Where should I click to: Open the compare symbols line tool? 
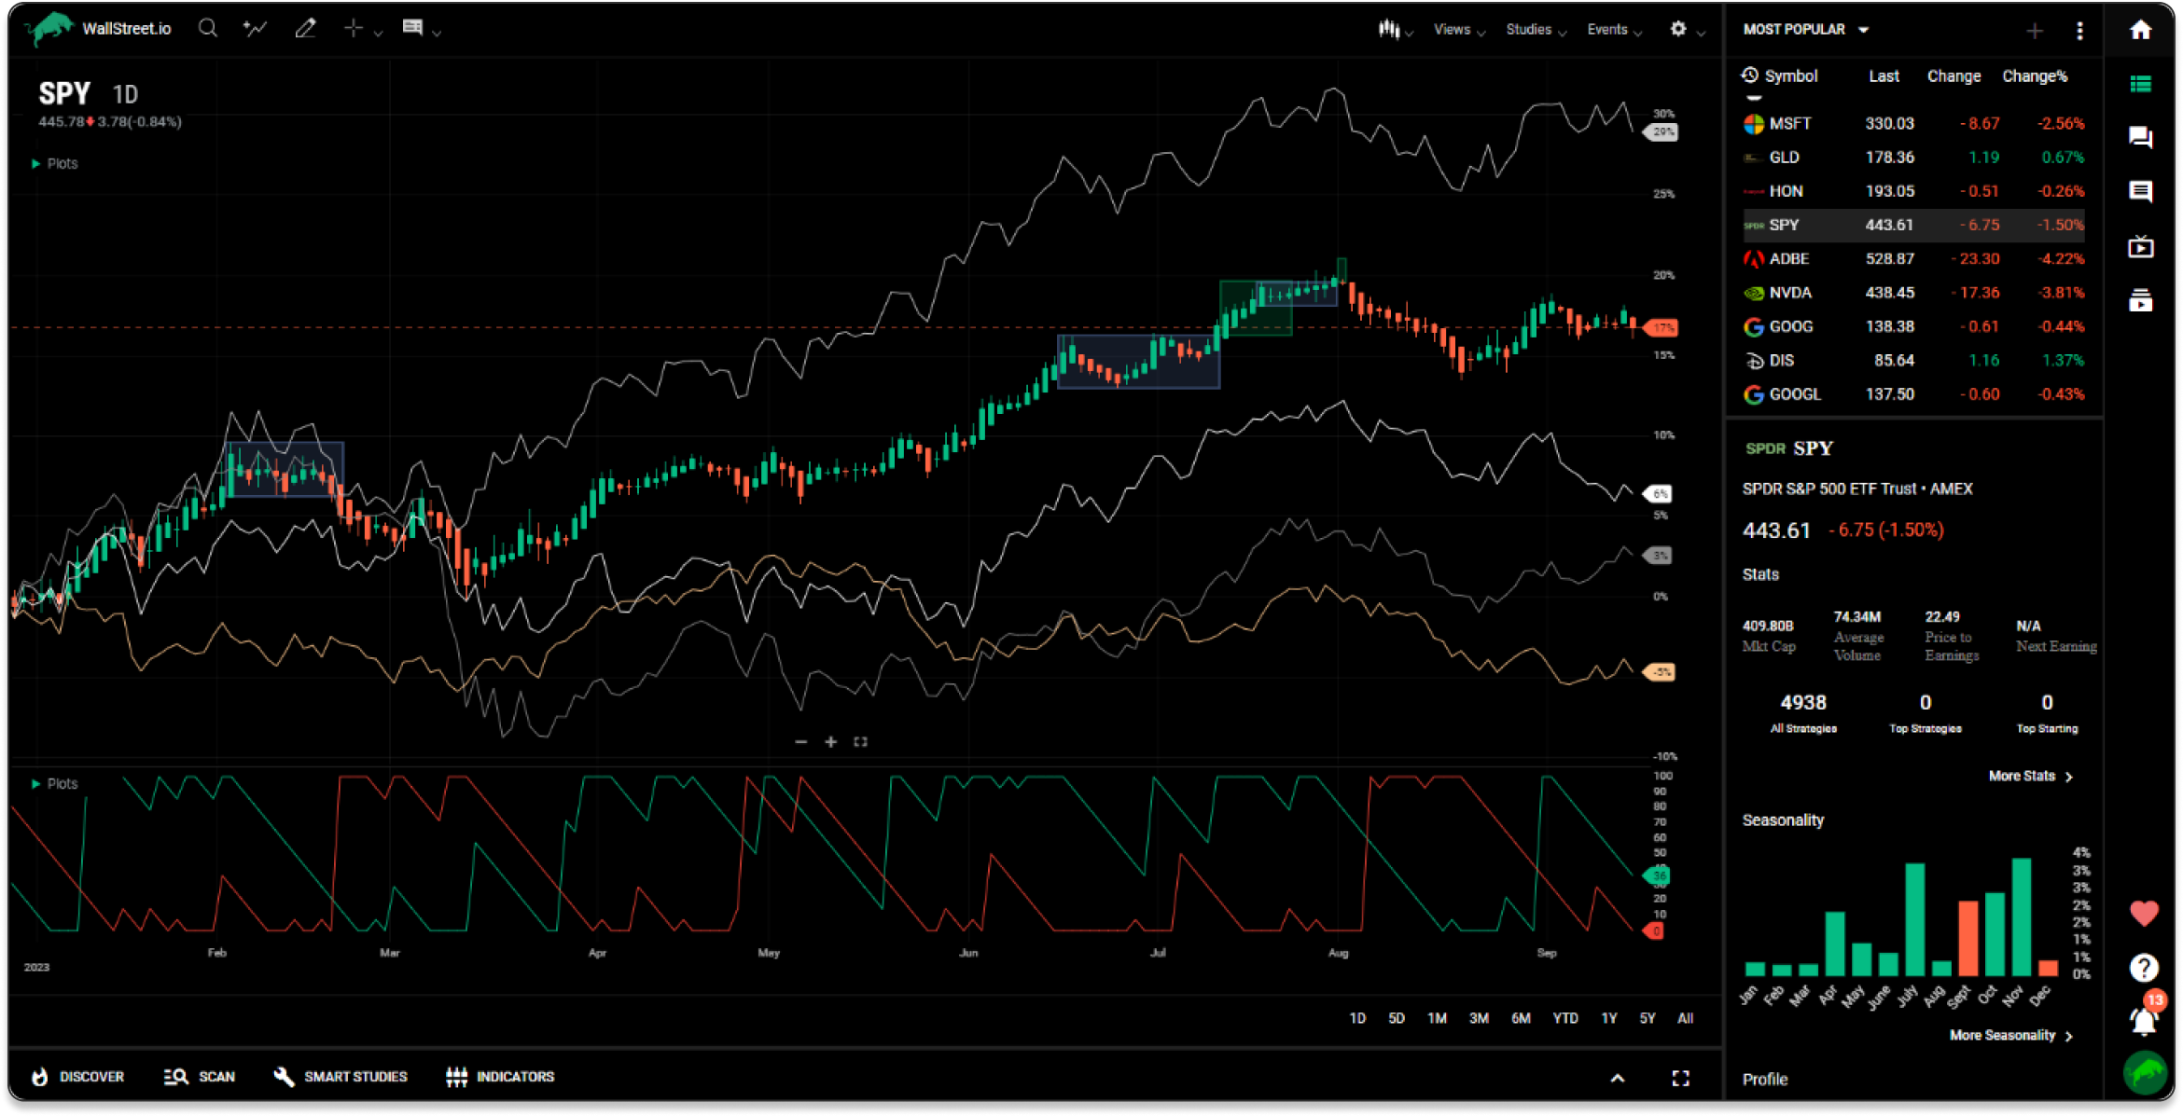[255, 28]
